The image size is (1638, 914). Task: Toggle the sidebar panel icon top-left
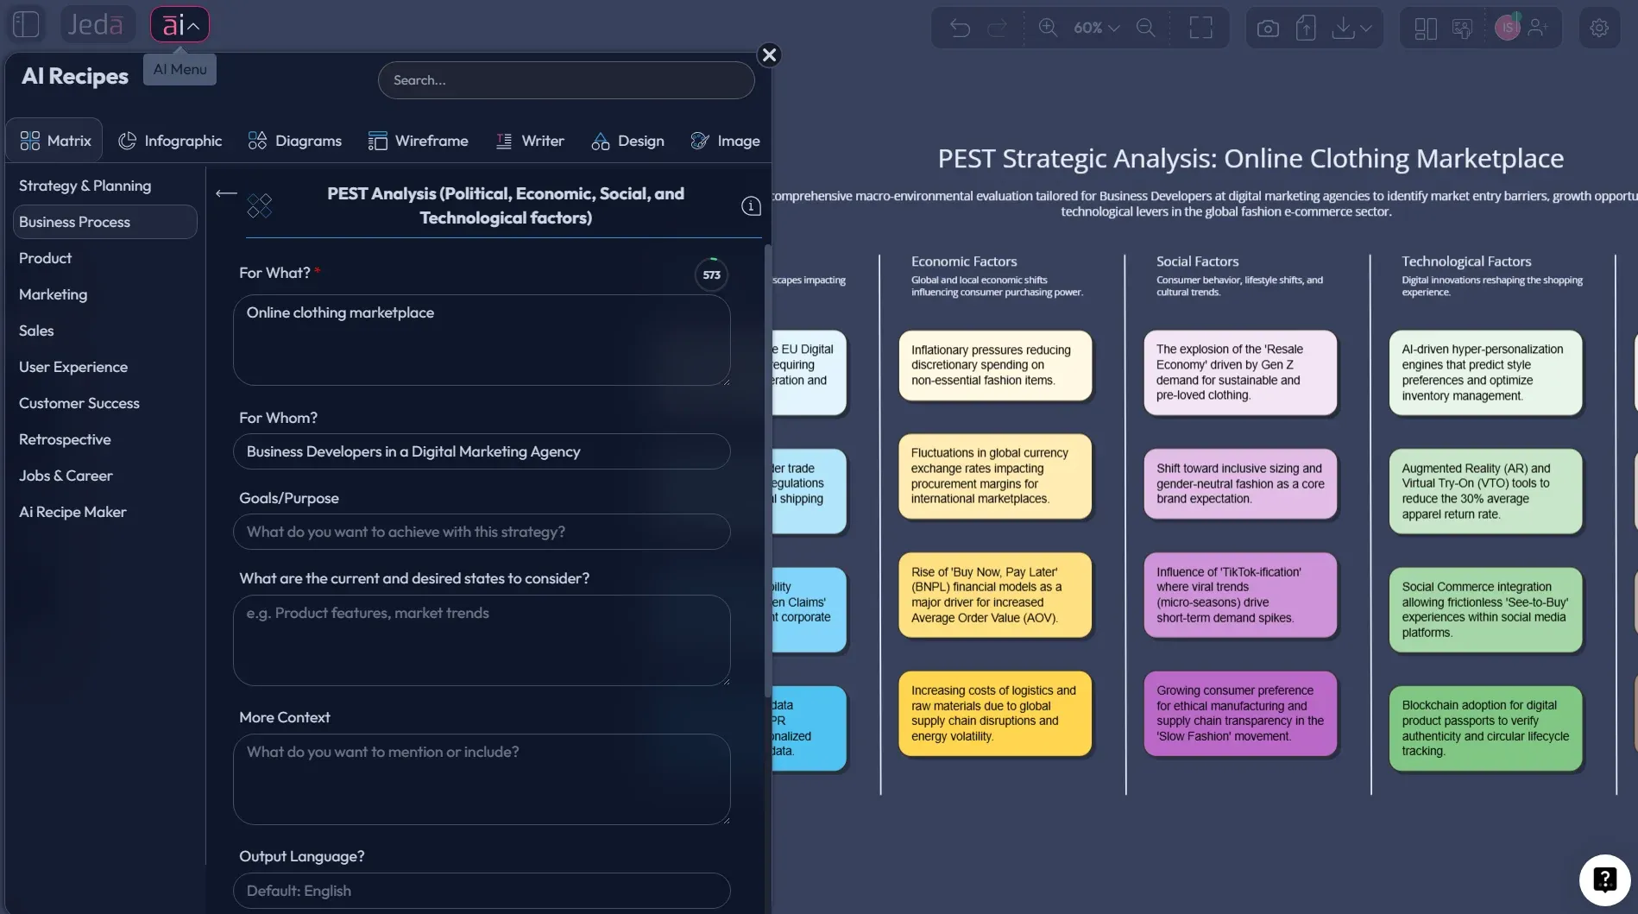click(26, 23)
